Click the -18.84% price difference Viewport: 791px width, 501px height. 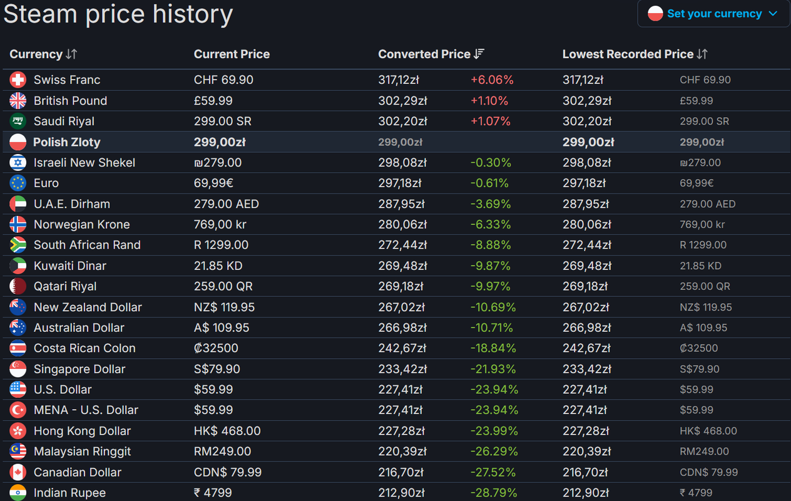click(493, 348)
